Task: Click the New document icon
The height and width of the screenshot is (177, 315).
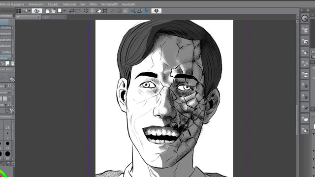Action: (47, 11)
